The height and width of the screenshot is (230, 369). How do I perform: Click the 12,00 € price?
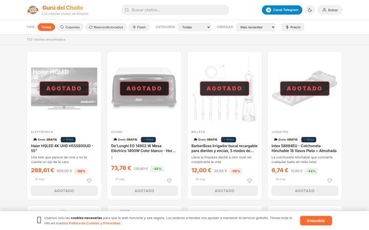pos(201,170)
